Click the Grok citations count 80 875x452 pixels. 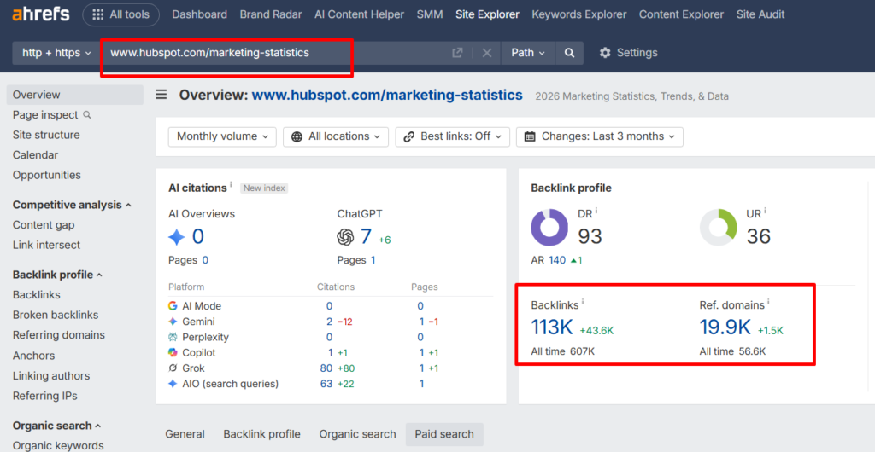326,368
